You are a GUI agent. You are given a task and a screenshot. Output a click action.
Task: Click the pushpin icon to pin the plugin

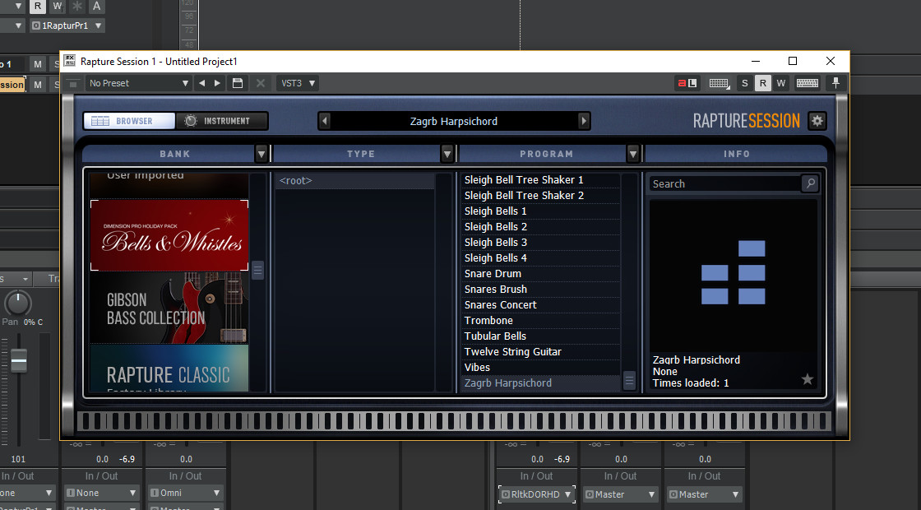pos(834,82)
